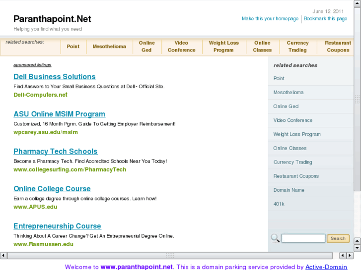Open Online Classes top bar item
The width and height of the screenshot is (361, 270).
click(x=262, y=47)
